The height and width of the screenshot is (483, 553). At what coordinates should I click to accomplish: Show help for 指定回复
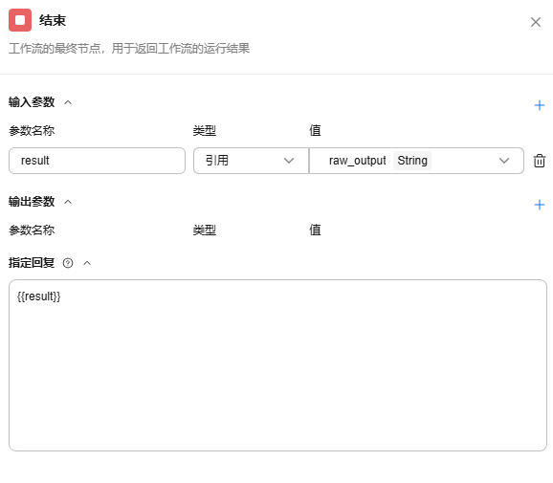pyautogui.click(x=68, y=263)
